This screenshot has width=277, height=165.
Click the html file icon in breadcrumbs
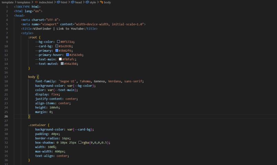click(36, 2)
